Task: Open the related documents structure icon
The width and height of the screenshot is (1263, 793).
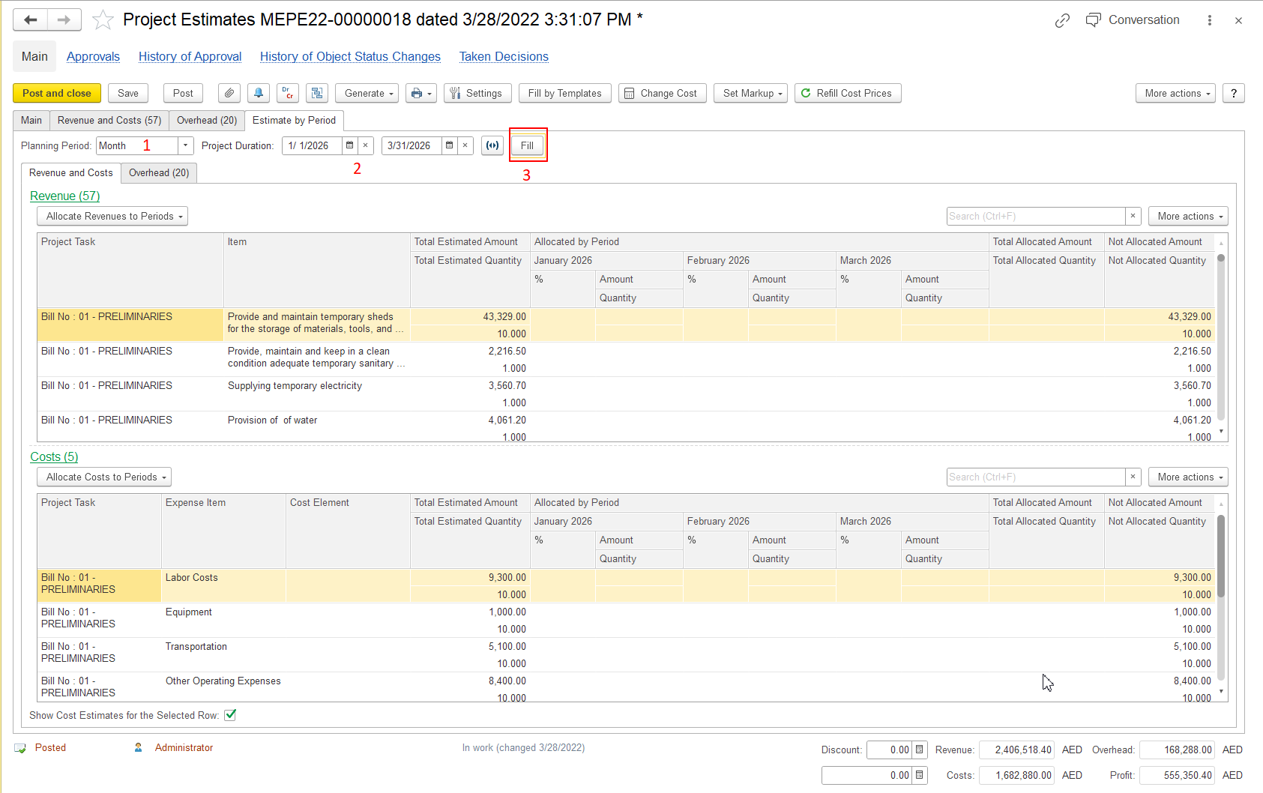Action: pyautogui.click(x=317, y=93)
